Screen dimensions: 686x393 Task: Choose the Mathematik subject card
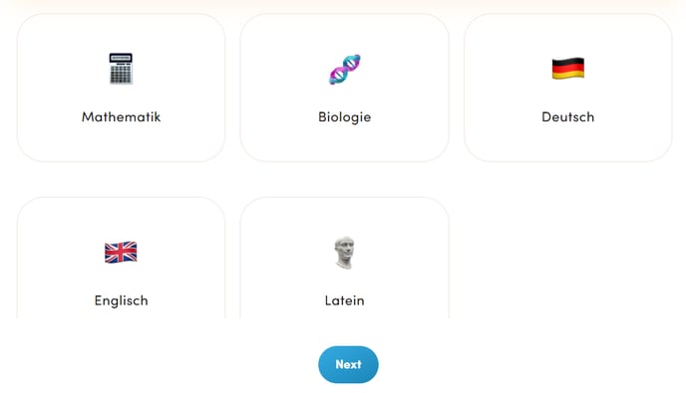coord(122,88)
